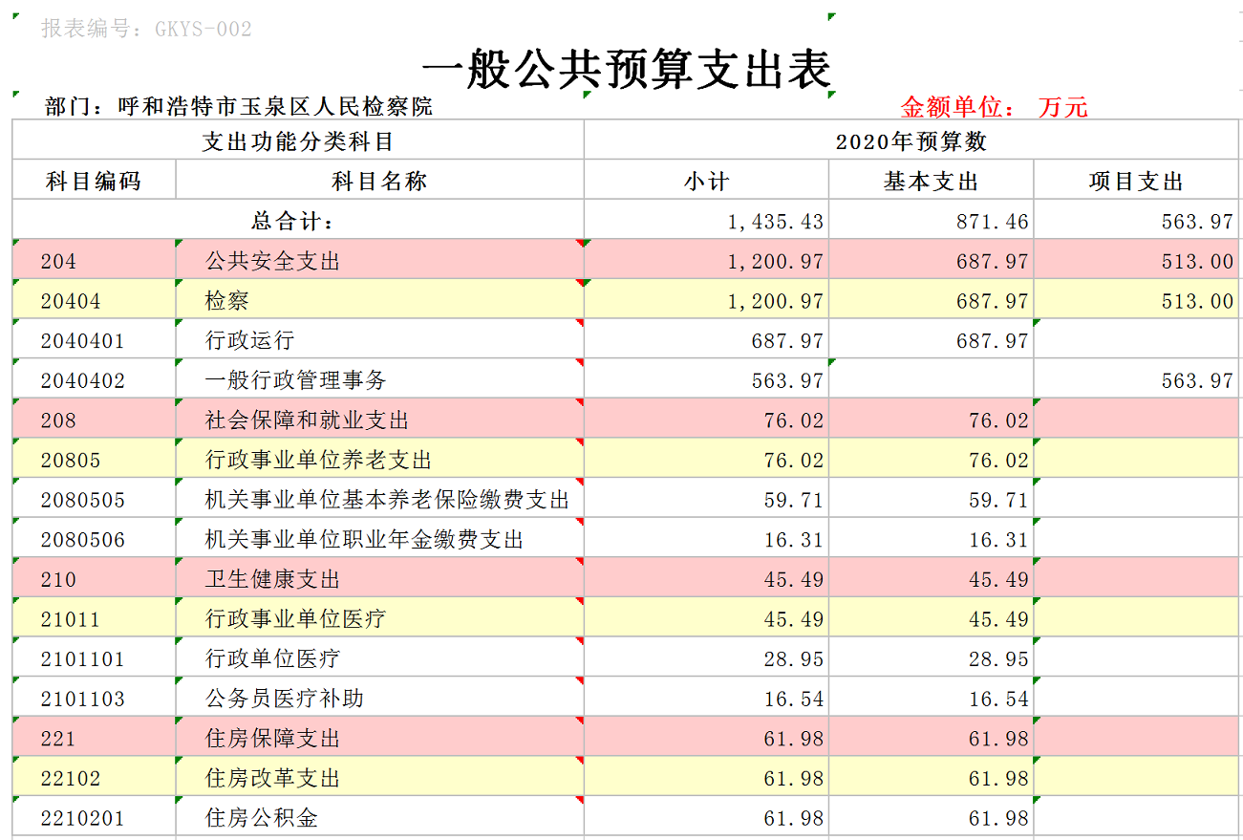Select the red 金额单位：万元 label

click(x=994, y=106)
